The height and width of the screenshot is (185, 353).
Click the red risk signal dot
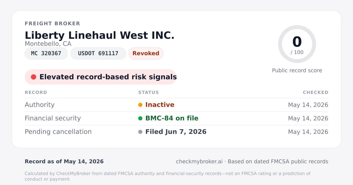(x=34, y=77)
